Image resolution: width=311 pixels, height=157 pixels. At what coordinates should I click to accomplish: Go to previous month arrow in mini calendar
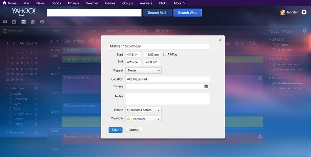pyautogui.click(x=8, y=43)
